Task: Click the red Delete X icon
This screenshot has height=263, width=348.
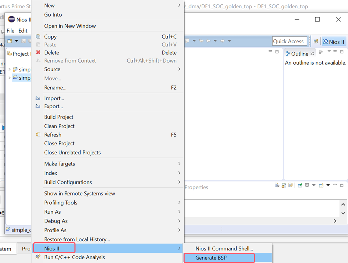Action: tap(38, 53)
